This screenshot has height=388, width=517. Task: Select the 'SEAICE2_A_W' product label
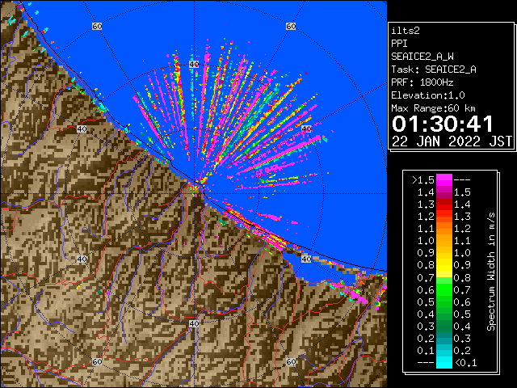pos(422,57)
